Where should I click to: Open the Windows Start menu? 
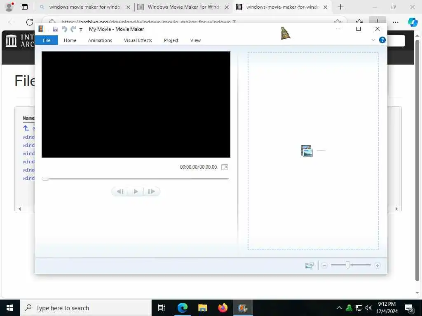10,308
